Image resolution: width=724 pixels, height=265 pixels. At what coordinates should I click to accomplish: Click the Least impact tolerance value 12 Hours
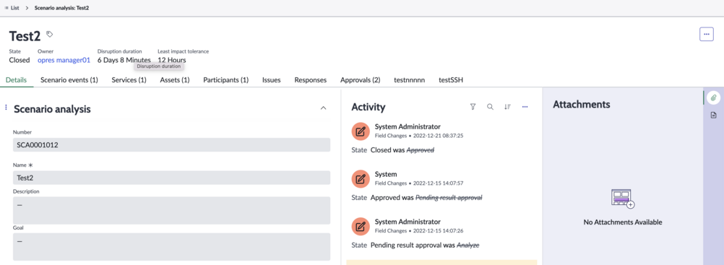(172, 60)
